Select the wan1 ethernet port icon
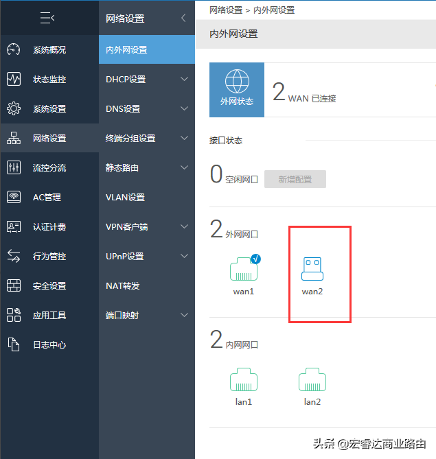Image resolution: width=436 pixels, height=459 pixels. point(244,269)
